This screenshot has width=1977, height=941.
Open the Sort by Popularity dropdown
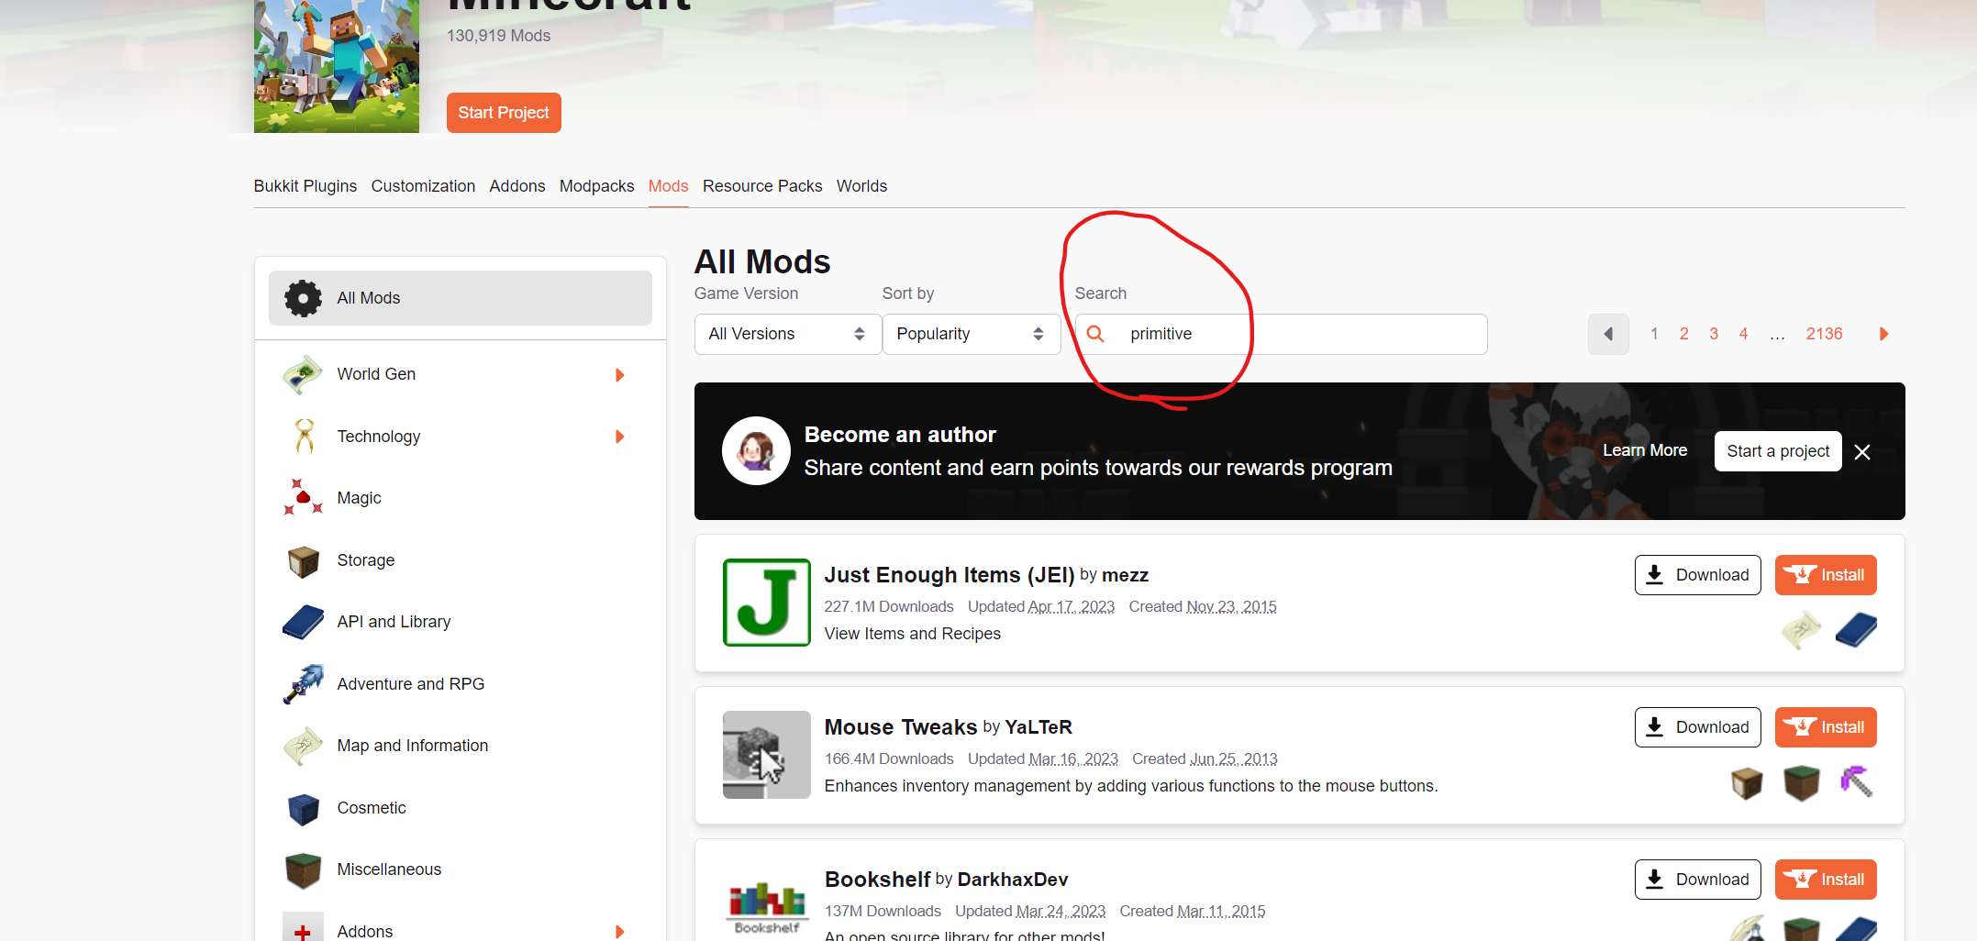coord(971,334)
